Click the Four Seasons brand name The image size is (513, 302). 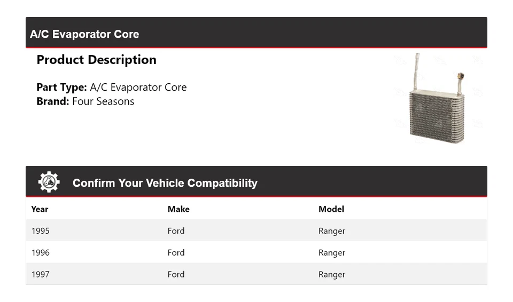pos(103,101)
